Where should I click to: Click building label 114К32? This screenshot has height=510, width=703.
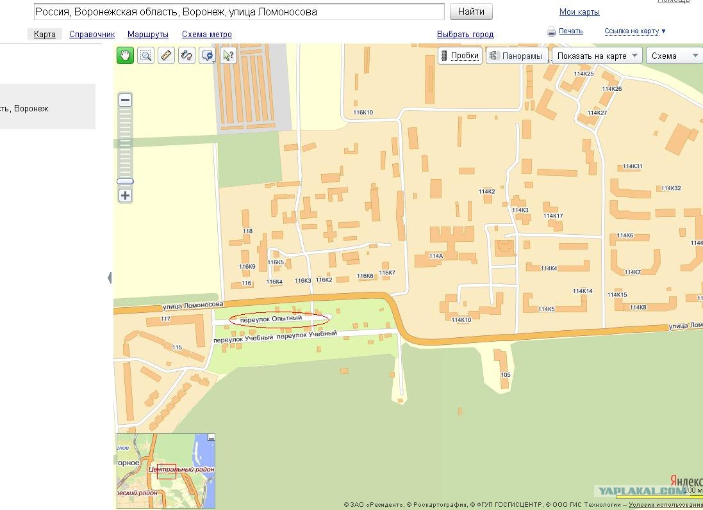tap(671, 188)
